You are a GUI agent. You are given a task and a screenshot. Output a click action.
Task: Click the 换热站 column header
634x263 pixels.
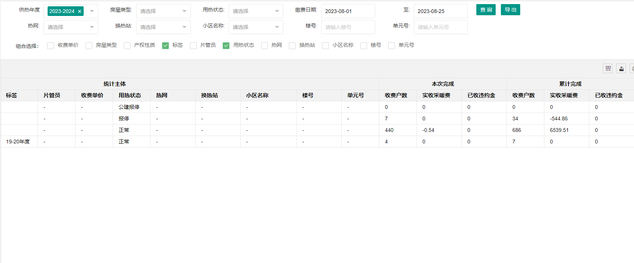(218, 95)
